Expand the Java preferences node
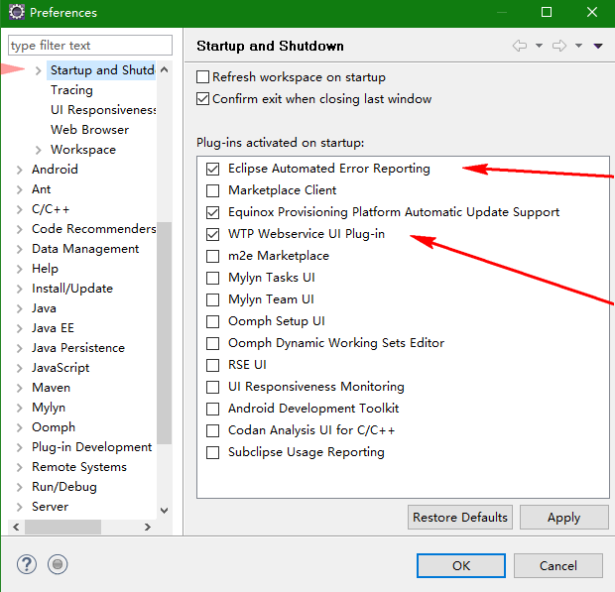The image size is (615, 592). pyautogui.click(x=19, y=309)
